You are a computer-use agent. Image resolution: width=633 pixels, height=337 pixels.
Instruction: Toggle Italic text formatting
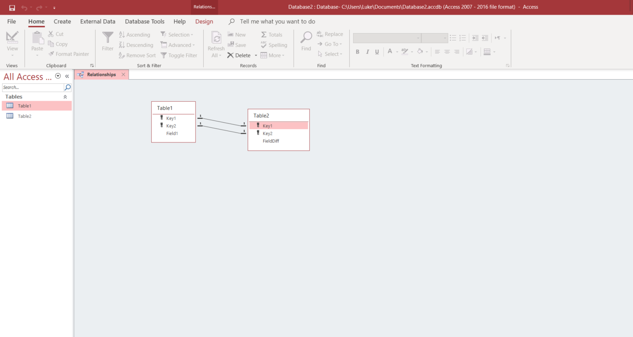(367, 52)
